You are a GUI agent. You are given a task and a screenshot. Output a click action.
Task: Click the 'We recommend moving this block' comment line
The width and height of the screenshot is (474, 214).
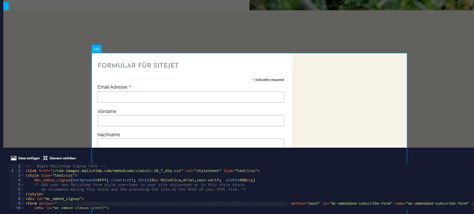[x=144, y=189]
